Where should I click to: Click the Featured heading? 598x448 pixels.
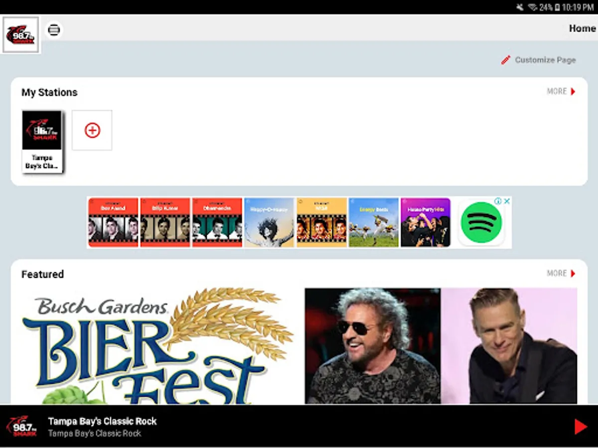click(42, 274)
